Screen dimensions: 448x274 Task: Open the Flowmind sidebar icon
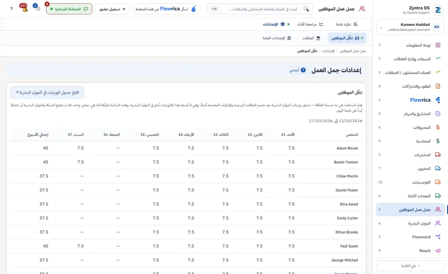[438, 237]
